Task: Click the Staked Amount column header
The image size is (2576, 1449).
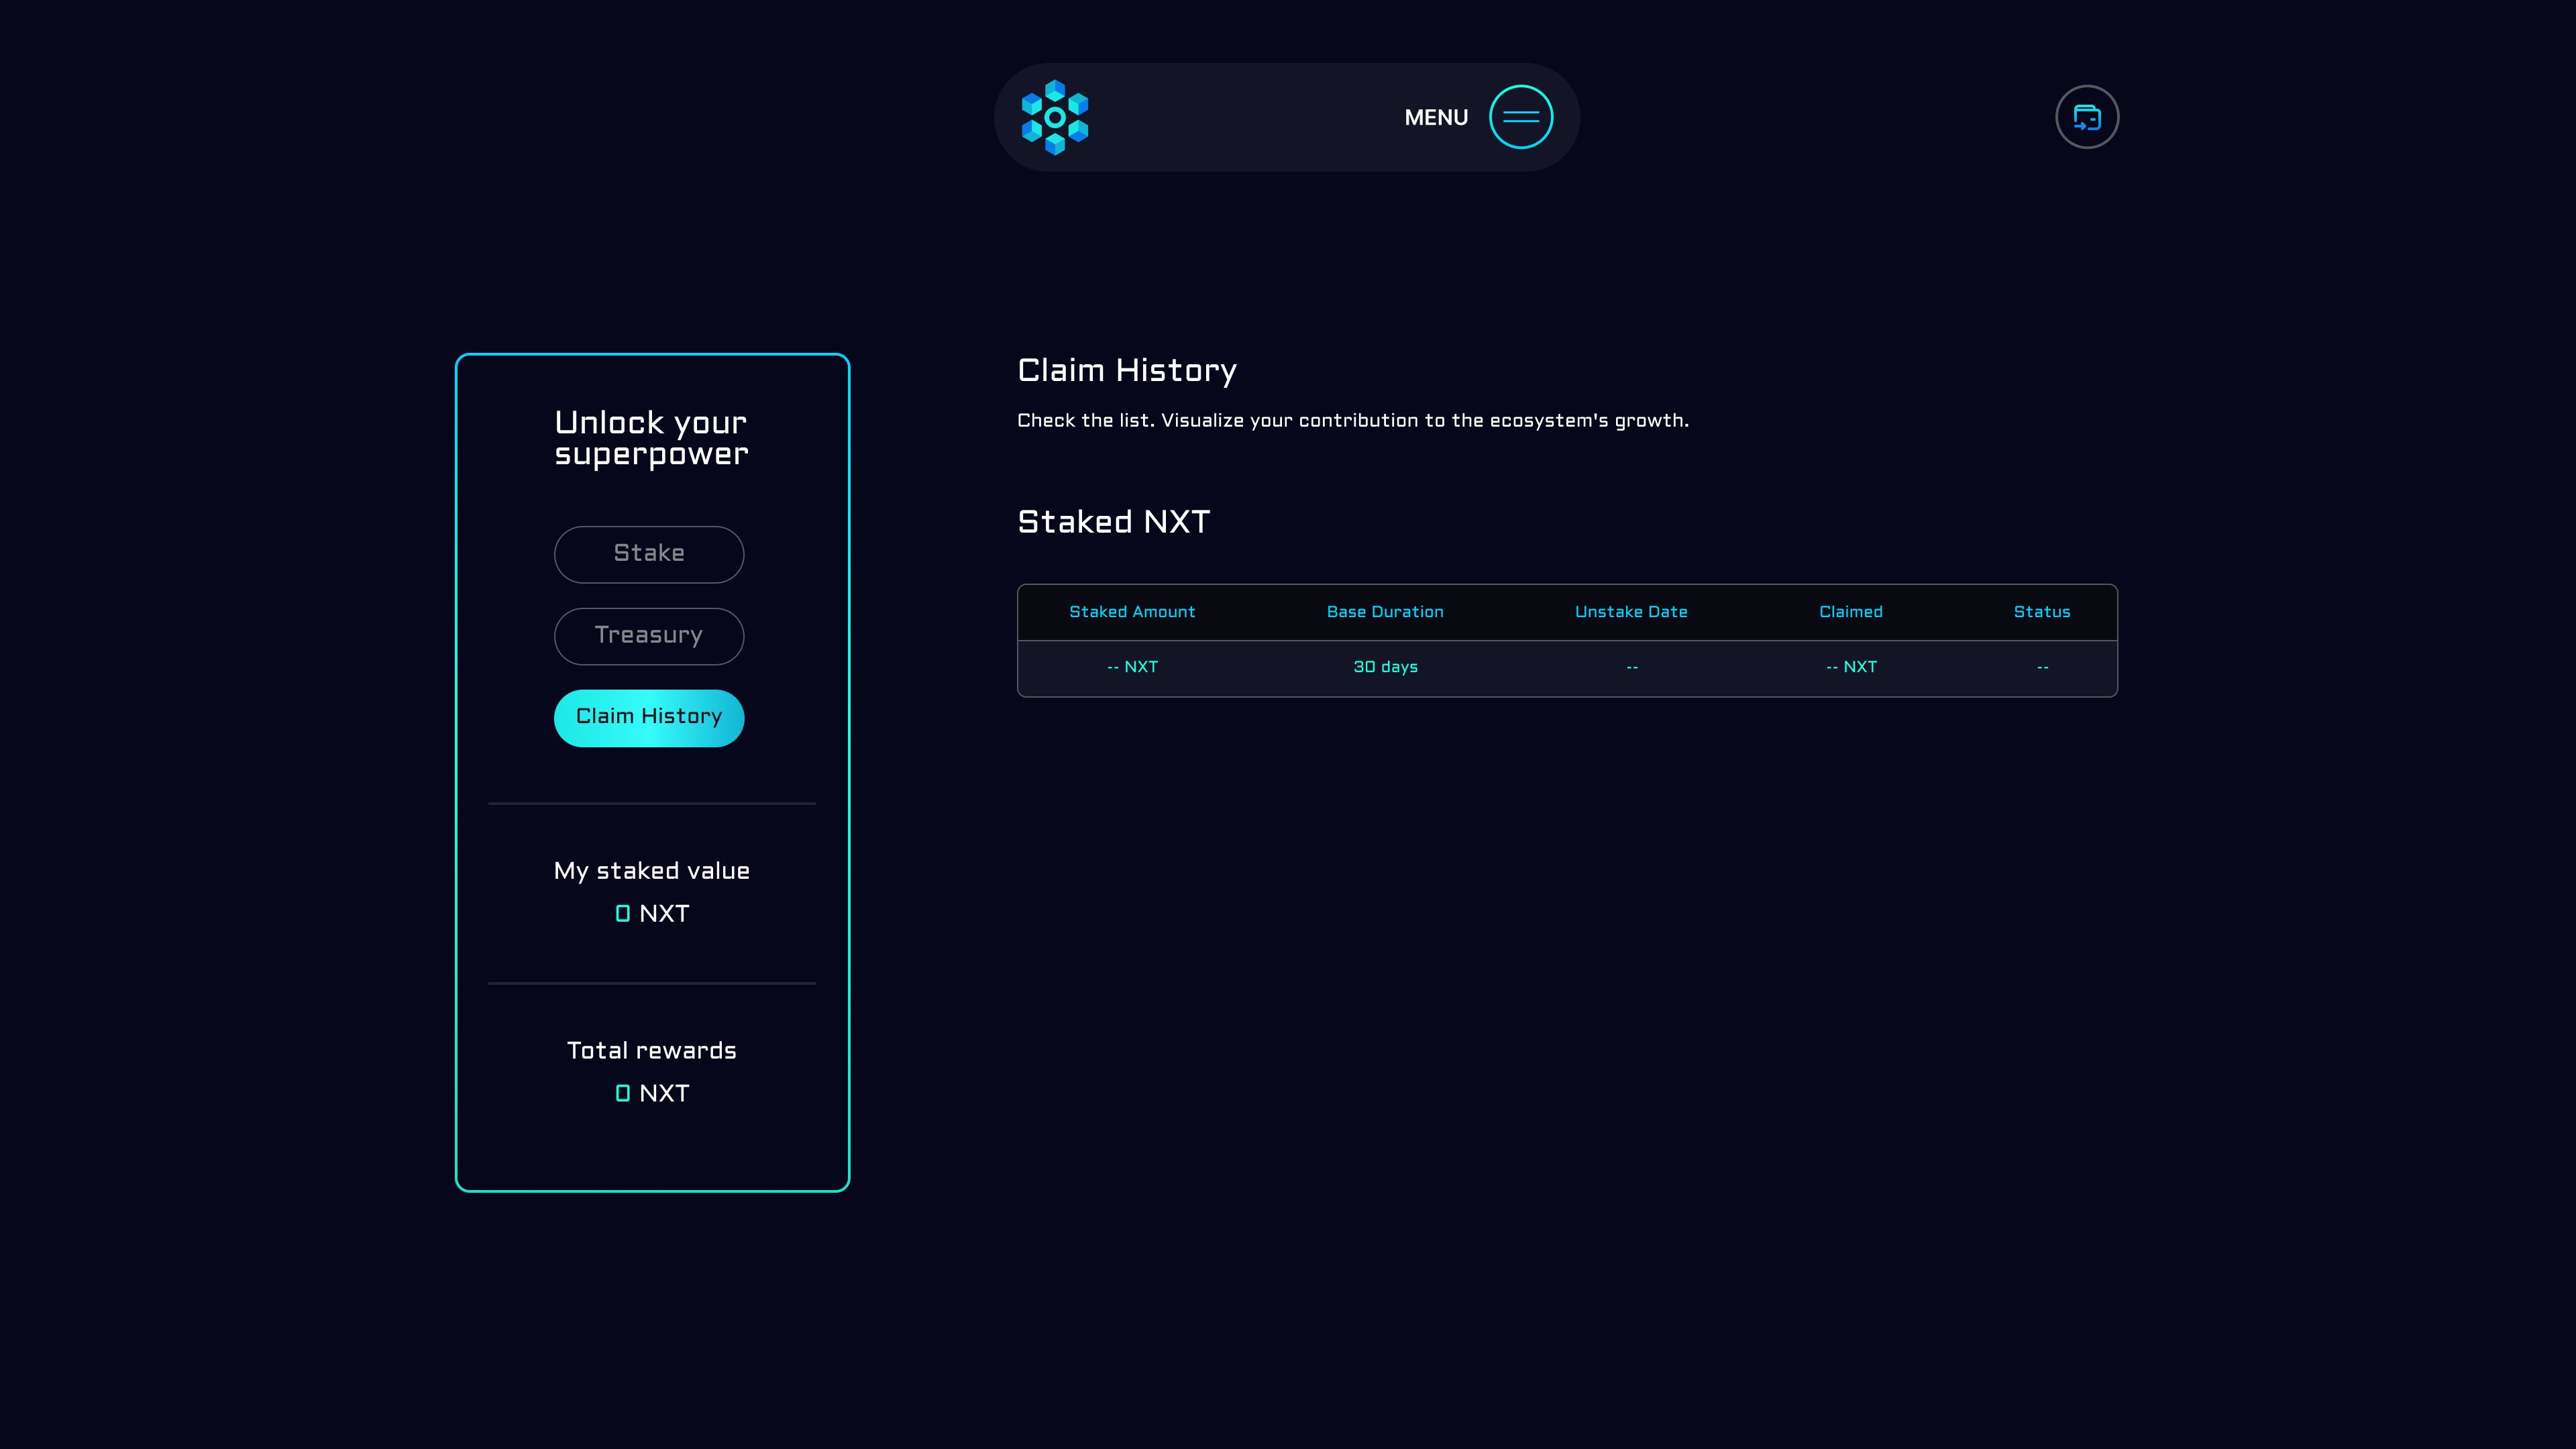Action: click(x=1131, y=612)
